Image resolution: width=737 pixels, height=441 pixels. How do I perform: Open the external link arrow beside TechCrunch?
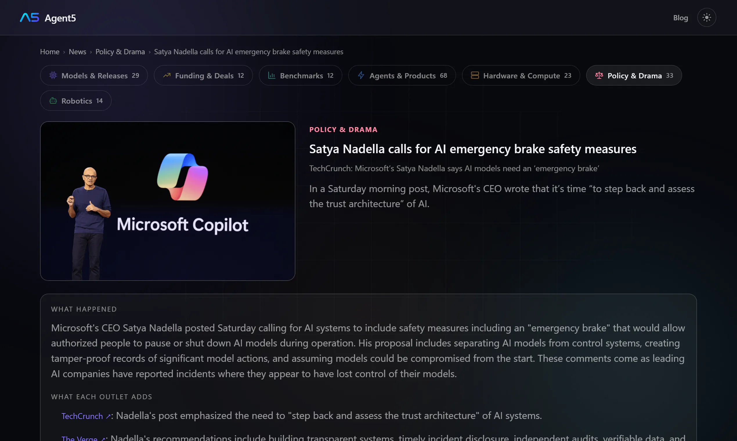(x=108, y=416)
